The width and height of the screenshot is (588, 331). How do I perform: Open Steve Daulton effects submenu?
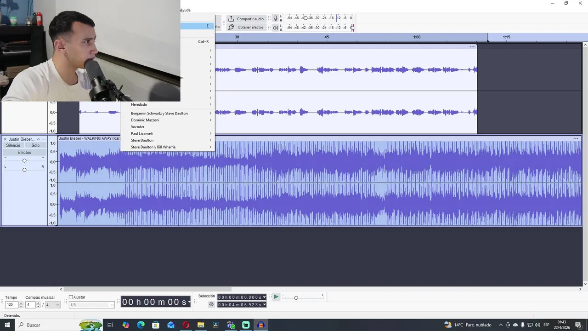(x=168, y=140)
